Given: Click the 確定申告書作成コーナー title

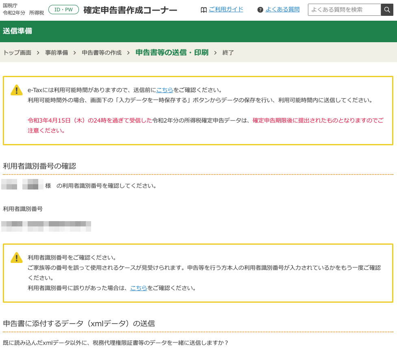Looking at the screenshot, I should (x=129, y=10).
